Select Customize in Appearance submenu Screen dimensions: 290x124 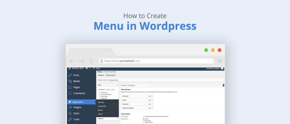[102, 106]
